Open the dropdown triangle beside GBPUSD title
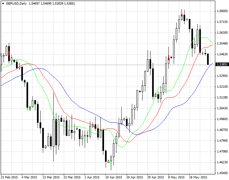Viewport: 229px width, 180px height. pos(3,3)
